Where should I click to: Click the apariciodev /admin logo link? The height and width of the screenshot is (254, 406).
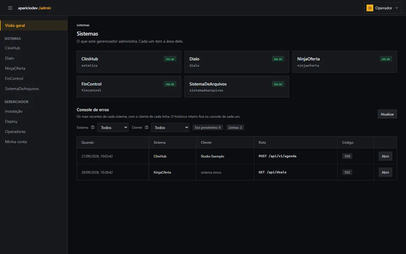(34, 8)
